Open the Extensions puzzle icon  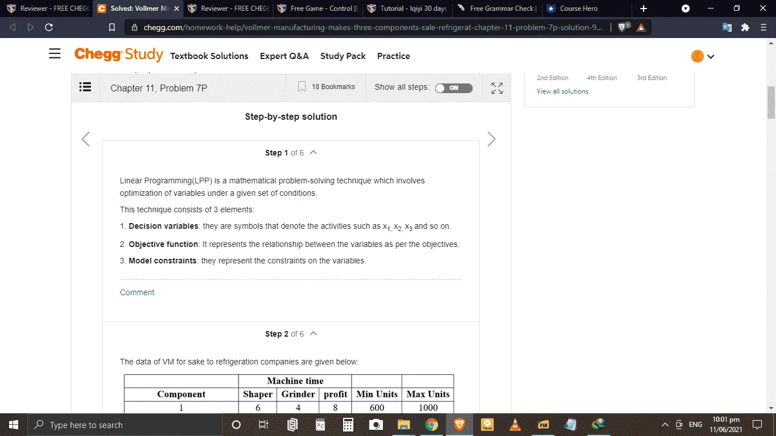click(x=745, y=27)
